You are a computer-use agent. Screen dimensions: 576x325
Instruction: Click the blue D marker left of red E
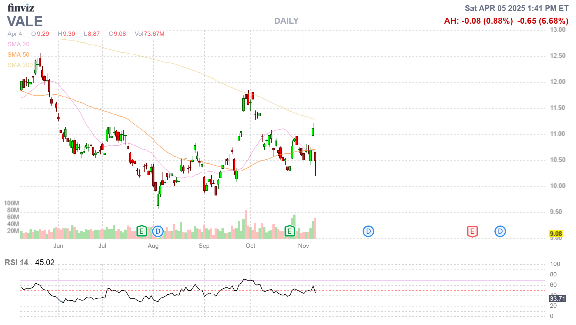(x=368, y=231)
